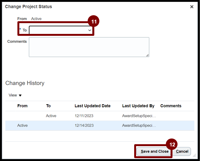Image resolution: width=200 pixels, height=161 pixels.
Task: Select the 12/11/2023 history row
Action: [x=100, y=116]
